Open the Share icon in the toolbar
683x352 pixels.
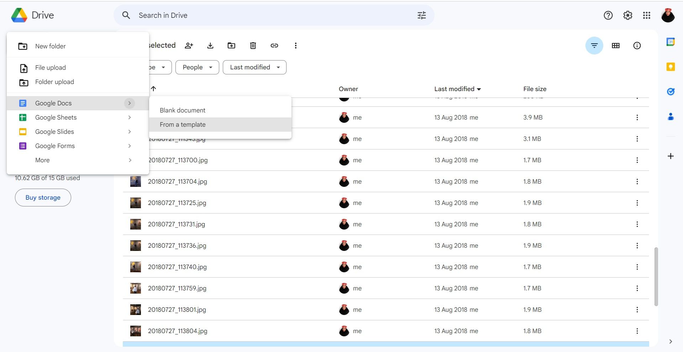[x=189, y=46]
